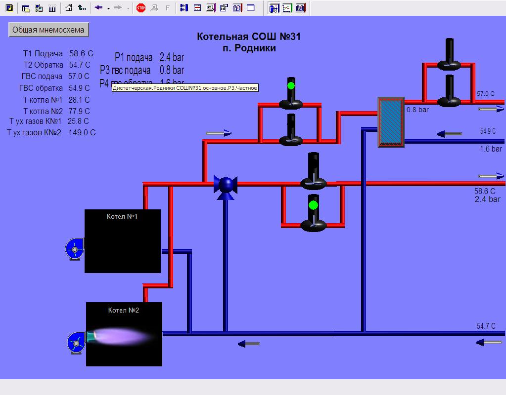Click the Home house icon

[69, 8]
